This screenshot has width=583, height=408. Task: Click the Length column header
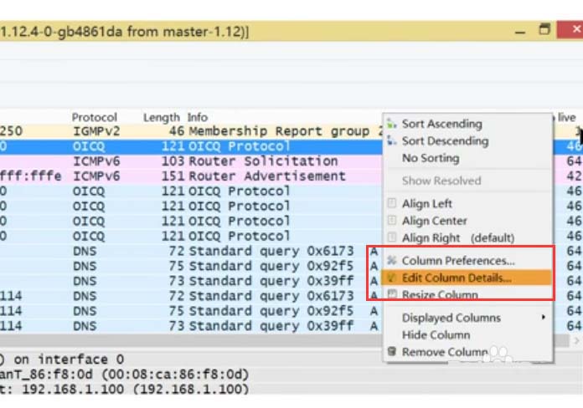(161, 118)
